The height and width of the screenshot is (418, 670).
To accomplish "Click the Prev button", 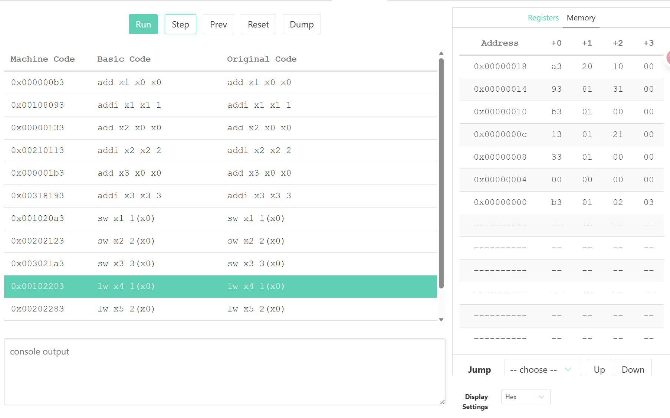I will point(218,25).
